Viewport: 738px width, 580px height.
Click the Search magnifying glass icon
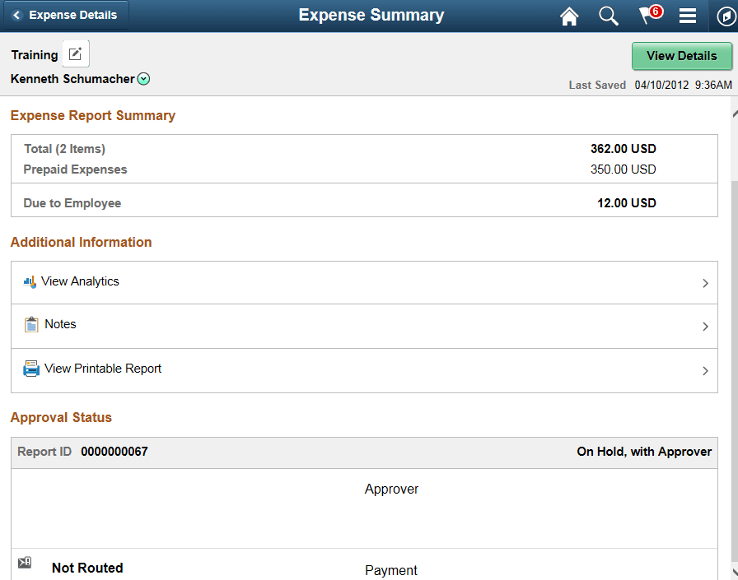pos(609,16)
